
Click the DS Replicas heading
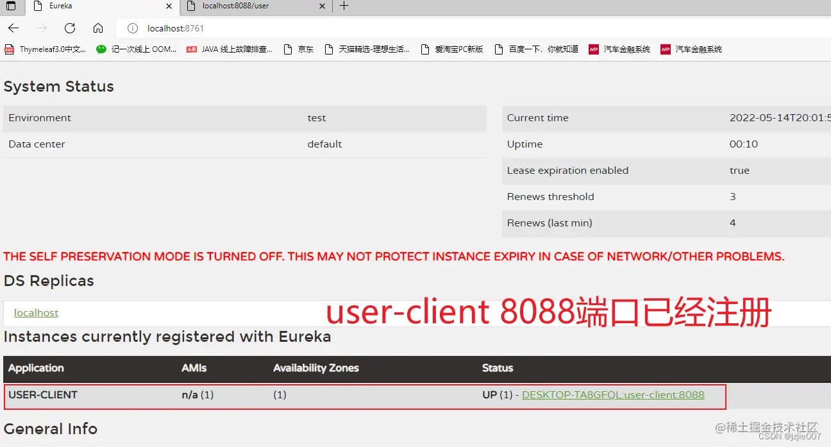[x=49, y=281]
